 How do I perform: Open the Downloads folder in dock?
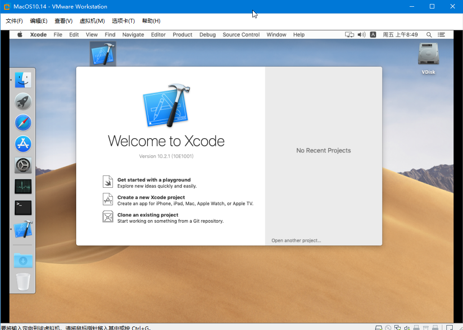pyautogui.click(x=23, y=260)
